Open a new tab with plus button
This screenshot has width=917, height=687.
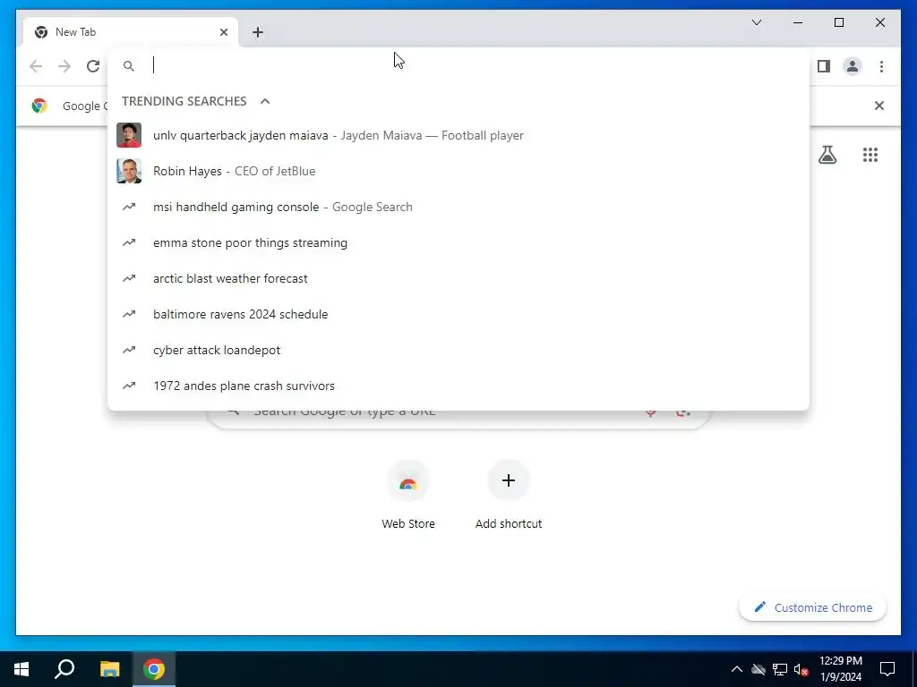tap(257, 32)
